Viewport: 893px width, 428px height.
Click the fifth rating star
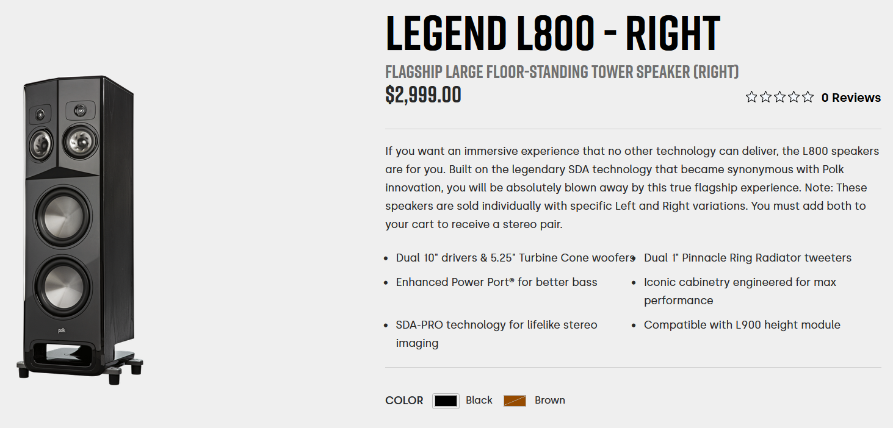point(808,97)
